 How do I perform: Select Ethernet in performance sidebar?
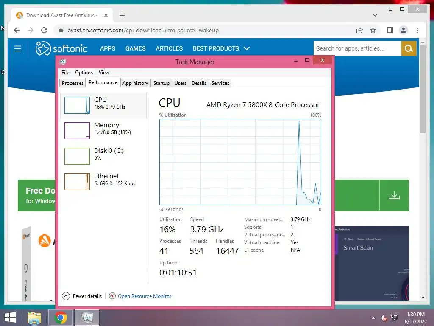coord(103,182)
